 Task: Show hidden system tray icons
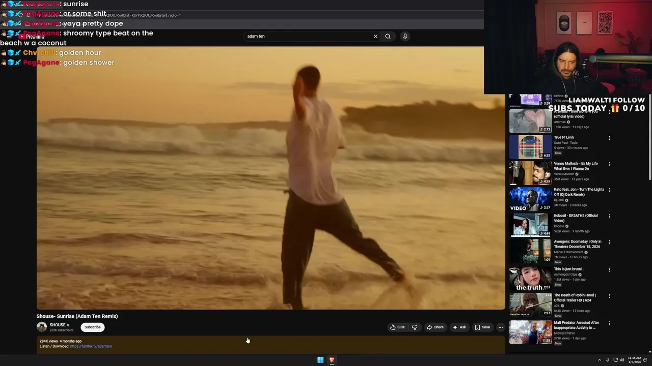point(599,360)
